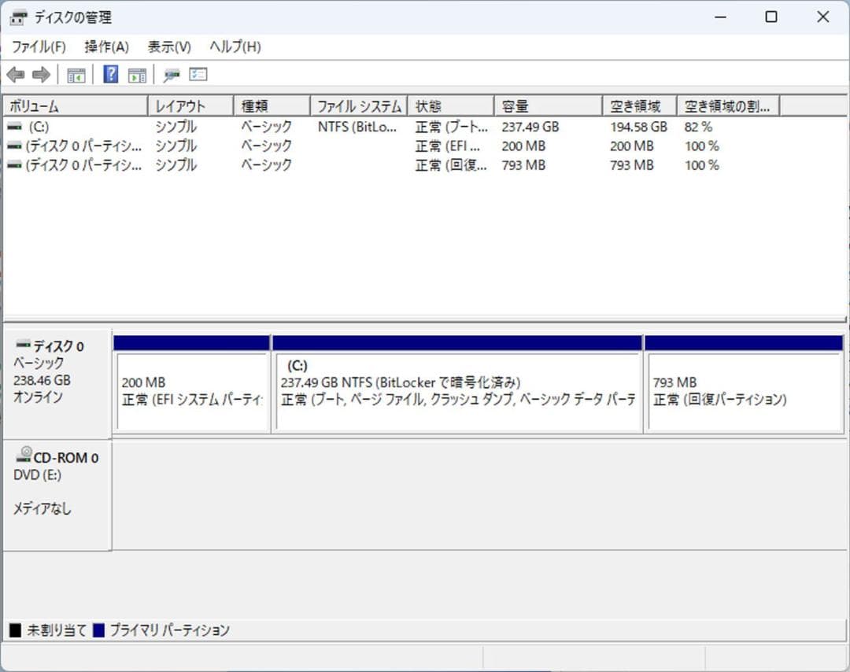Click the rightmost toolbar settings icon
Image resolution: width=850 pixels, height=672 pixels.
tap(198, 74)
